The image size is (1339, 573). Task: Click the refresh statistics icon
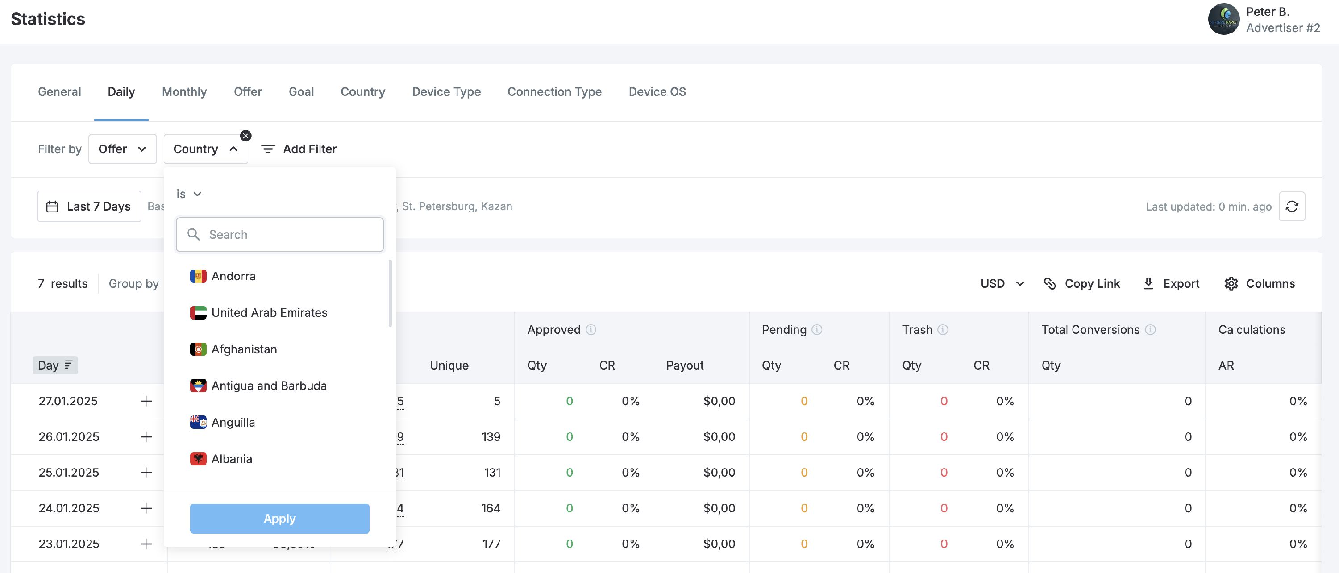(x=1292, y=206)
